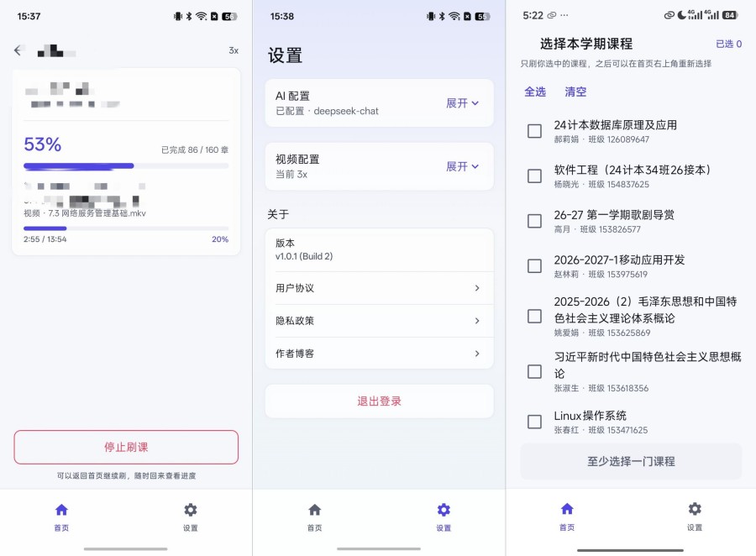
Task: Click 至少选择一门课程 button
Action: 631,461
